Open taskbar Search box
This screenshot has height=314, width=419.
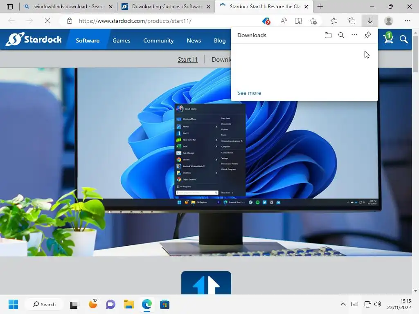click(44, 304)
